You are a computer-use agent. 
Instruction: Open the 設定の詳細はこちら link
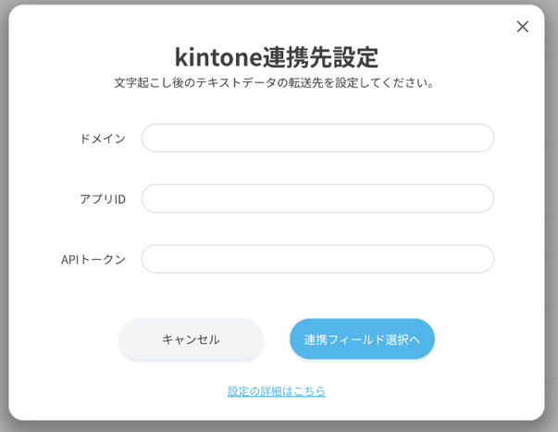(277, 390)
